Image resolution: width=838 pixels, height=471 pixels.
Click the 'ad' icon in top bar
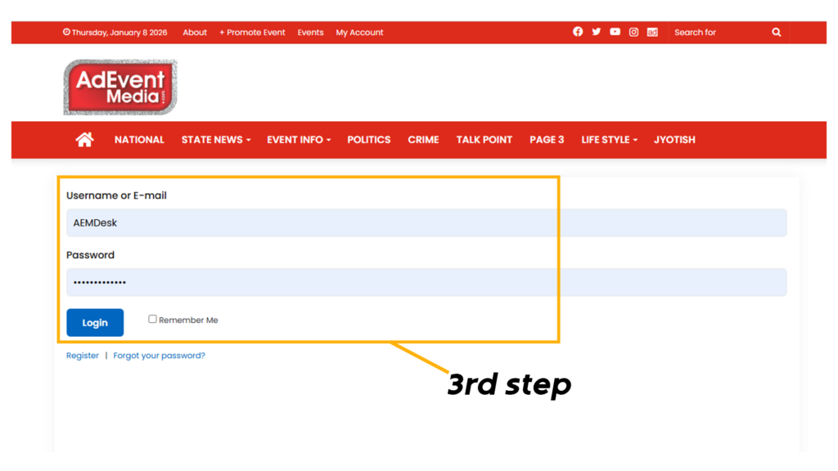click(652, 32)
